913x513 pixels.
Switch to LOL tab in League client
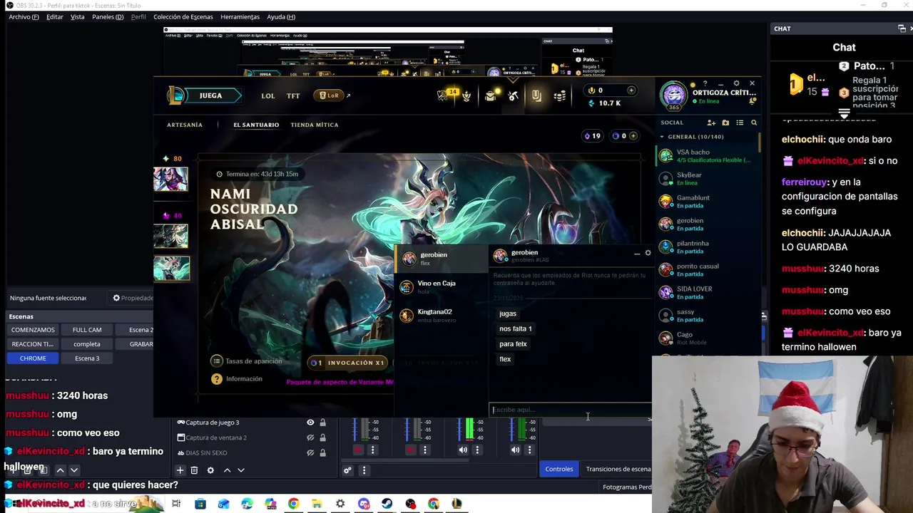(267, 95)
